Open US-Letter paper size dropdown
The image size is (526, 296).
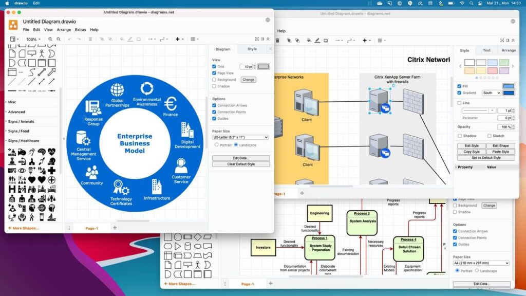click(x=240, y=137)
